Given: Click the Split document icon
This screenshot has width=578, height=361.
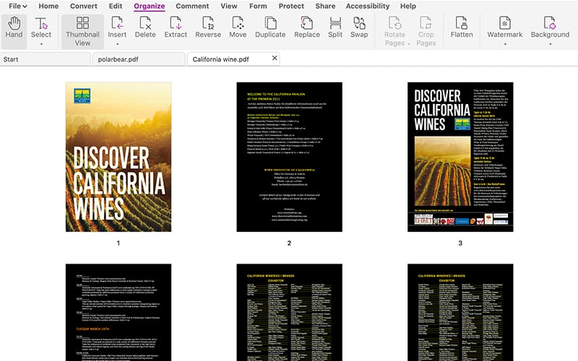Looking at the screenshot, I should tap(335, 23).
